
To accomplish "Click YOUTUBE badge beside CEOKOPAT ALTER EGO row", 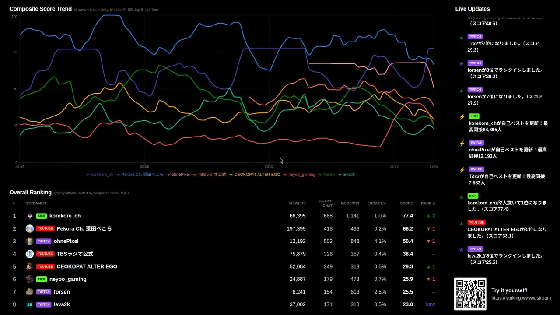I will [x=45, y=266].
